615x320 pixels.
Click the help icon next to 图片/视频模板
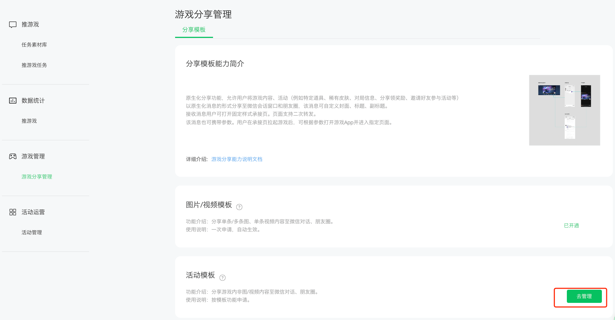pyautogui.click(x=239, y=207)
